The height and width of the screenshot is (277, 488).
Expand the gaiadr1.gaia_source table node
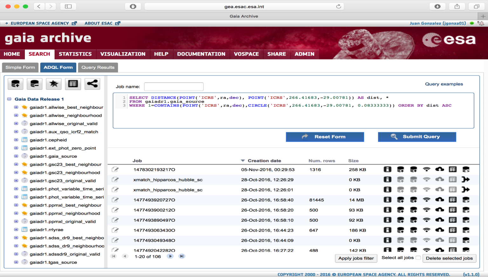point(16,156)
